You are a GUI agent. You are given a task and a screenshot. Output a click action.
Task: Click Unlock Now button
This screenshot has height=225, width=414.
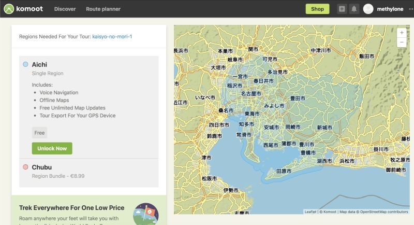(52, 148)
